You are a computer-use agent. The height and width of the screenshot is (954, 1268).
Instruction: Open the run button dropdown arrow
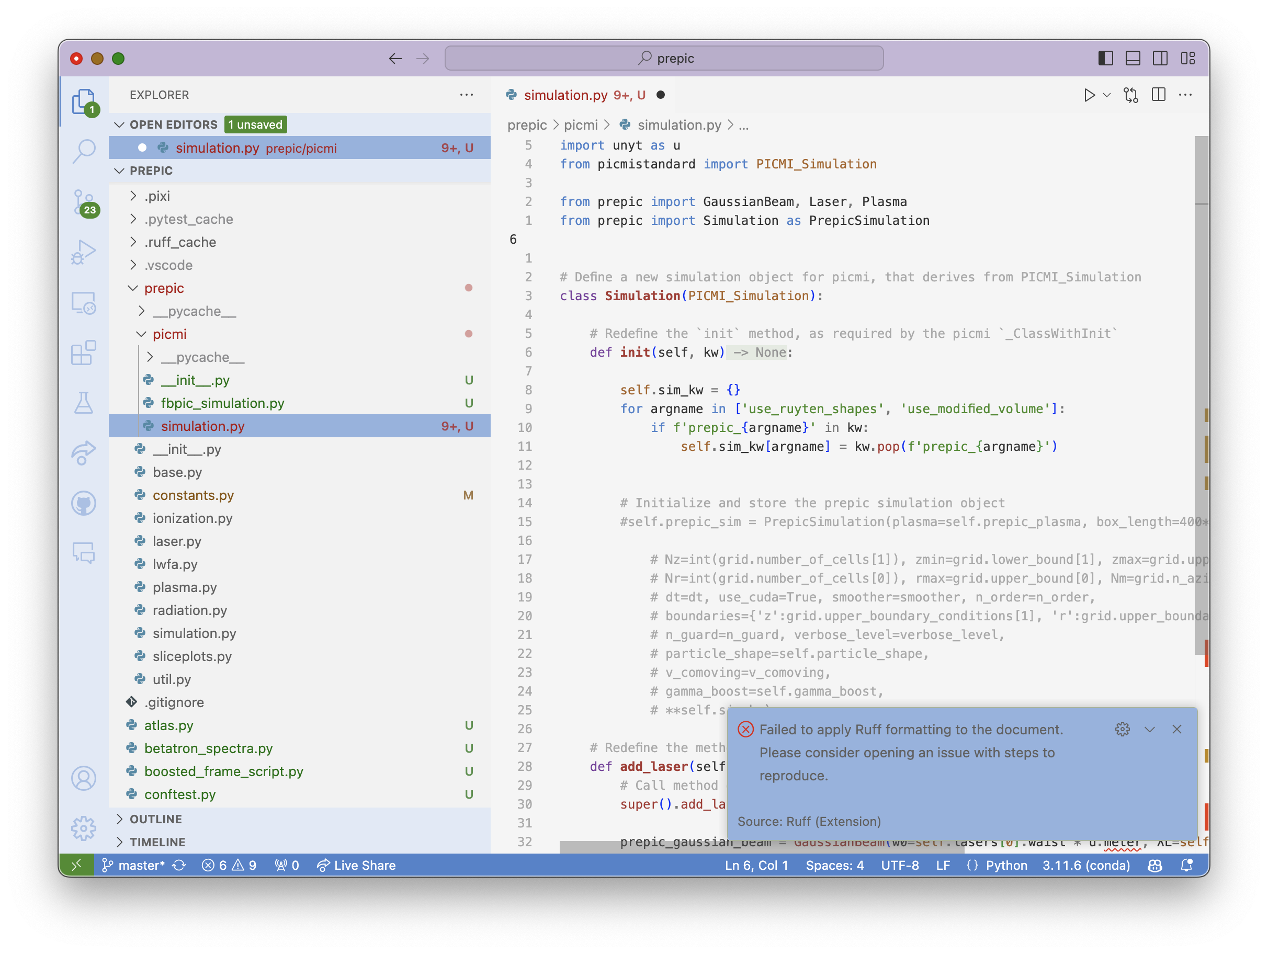pos(1107,95)
